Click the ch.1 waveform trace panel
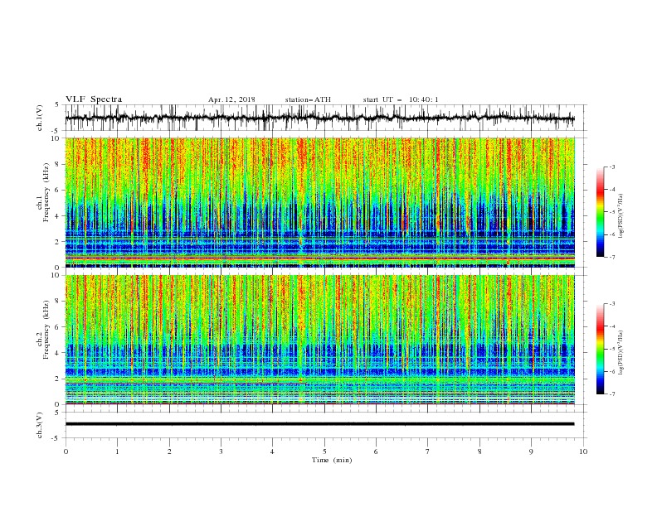 (325, 118)
